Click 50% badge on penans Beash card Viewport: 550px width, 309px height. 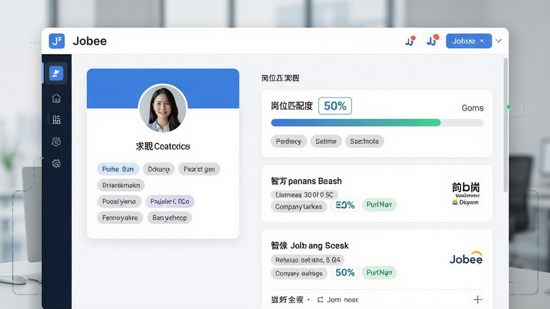pyautogui.click(x=345, y=205)
